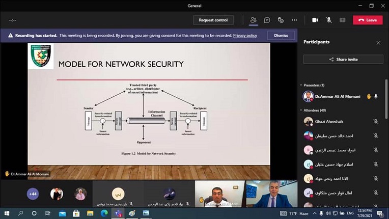Viewport: 389px width, 219px height.
Task: Click the Participants panel vertical scrollbar
Action: (x=386, y=102)
